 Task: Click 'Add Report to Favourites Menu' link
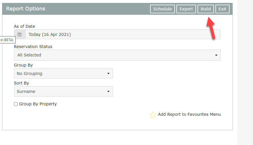pyautogui.click(x=189, y=114)
